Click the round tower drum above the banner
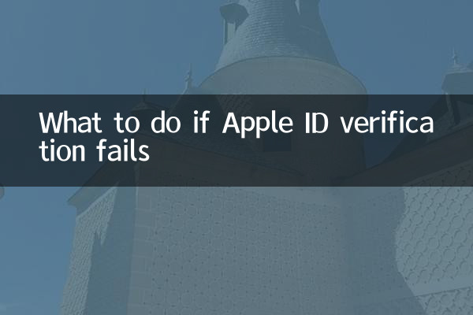This screenshot has height=315, width=473. click(x=284, y=79)
